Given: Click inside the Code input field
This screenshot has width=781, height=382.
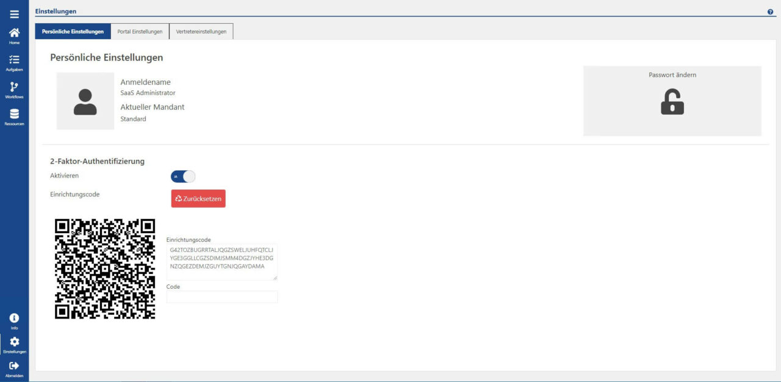Looking at the screenshot, I should pos(221,297).
